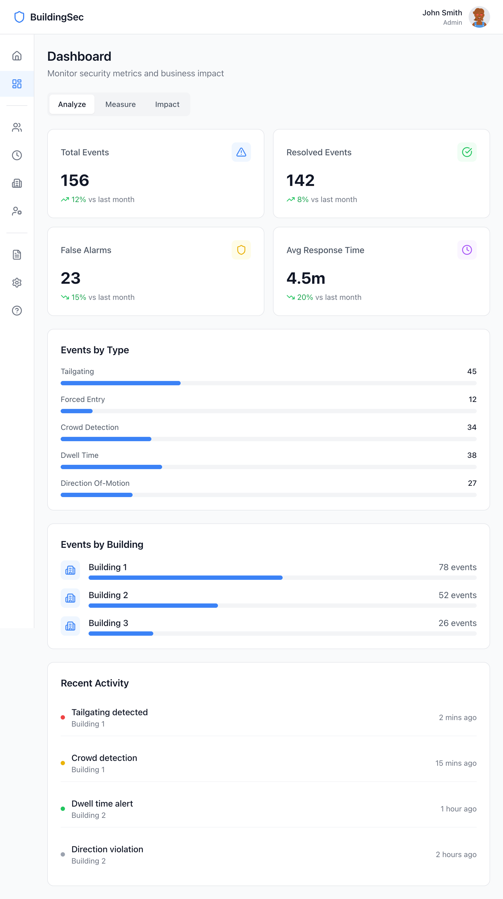503x899 pixels.
Task: Click the Building 3 icon
Action: [70, 626]
